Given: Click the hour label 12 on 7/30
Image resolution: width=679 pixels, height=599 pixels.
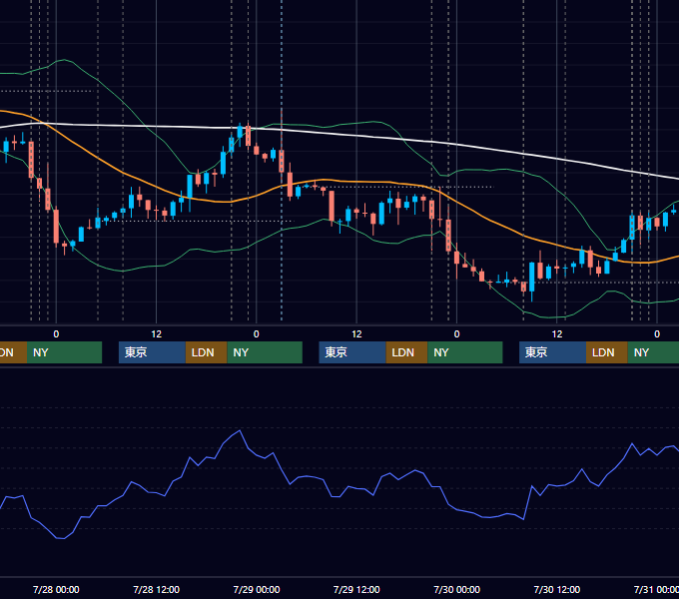Looking at the screenshot, I should click(557, 334).
